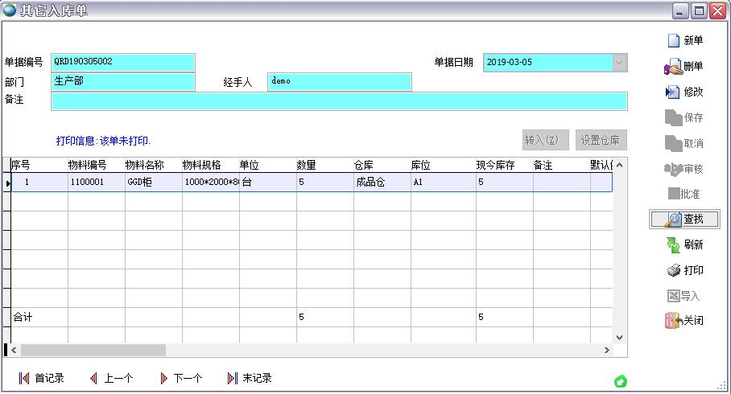Click the 删单 delete document icon

click(673, 67)
